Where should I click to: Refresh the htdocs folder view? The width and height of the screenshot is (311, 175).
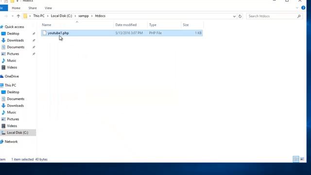click(240, 16)
